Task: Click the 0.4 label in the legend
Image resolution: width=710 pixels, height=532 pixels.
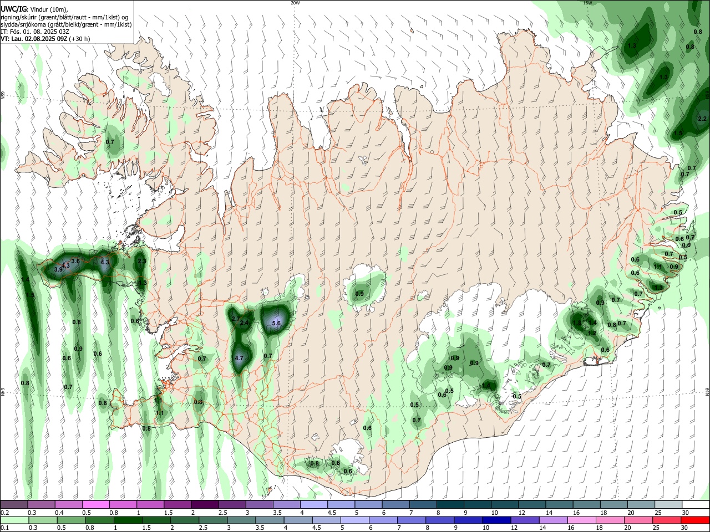Action: click(x=59, y=513)
